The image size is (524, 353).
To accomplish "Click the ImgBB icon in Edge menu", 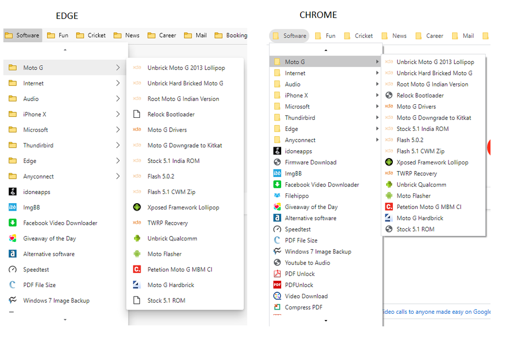I will click(x=13, y=207).
